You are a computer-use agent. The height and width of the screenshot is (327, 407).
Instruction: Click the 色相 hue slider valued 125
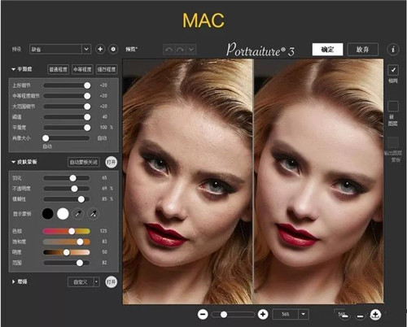67,231
